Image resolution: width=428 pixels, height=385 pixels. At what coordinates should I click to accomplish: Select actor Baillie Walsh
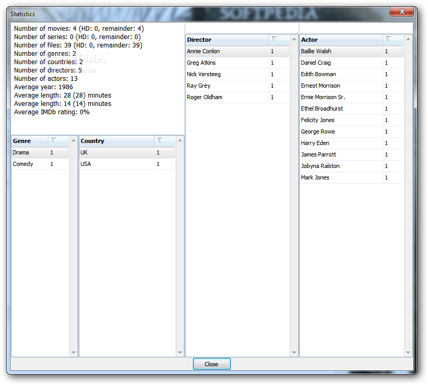click(x=351, y=51)
